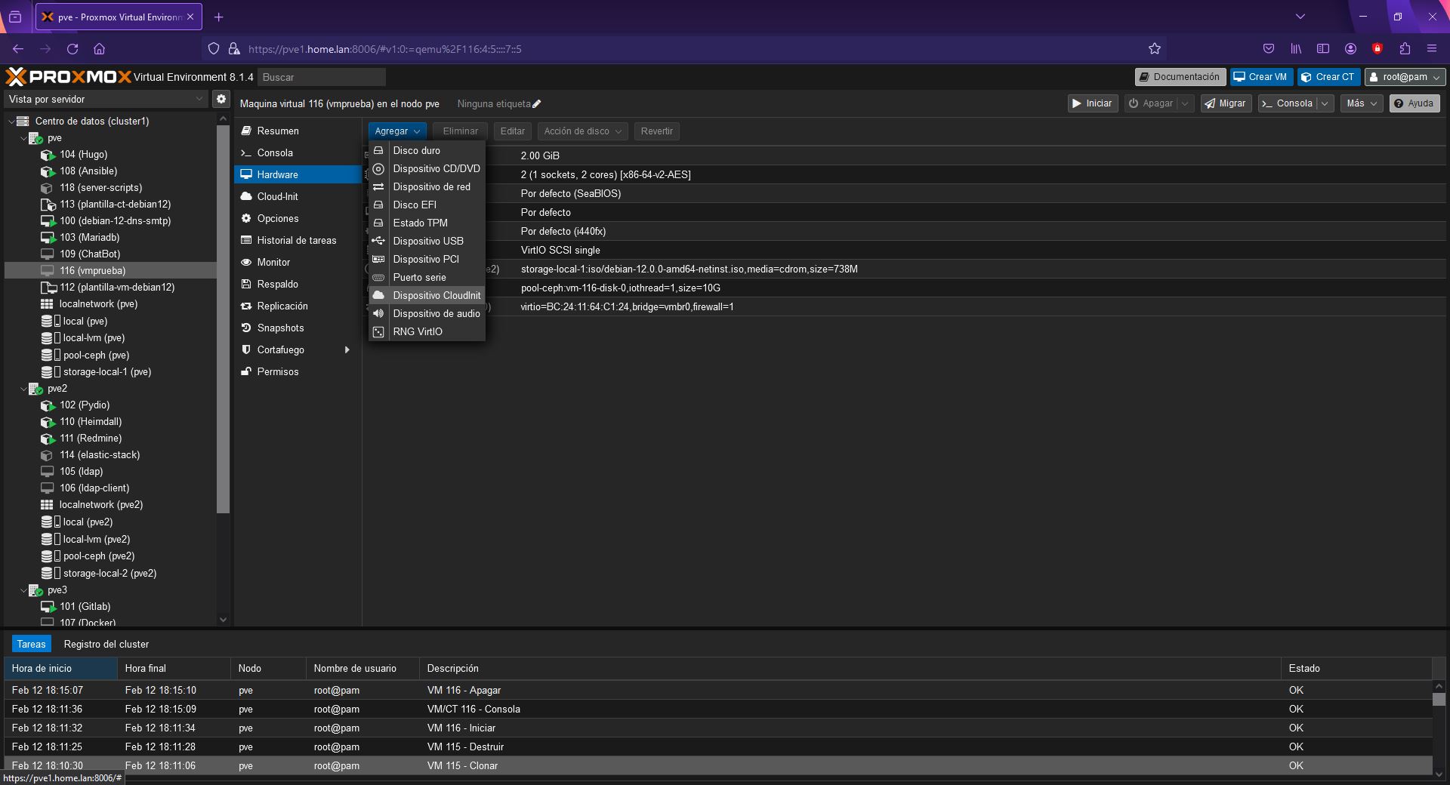Viewport: 1450px width, 785px height.
Task: Open browser extensions puzzle icon
Action: click(x=1405, y=49)
